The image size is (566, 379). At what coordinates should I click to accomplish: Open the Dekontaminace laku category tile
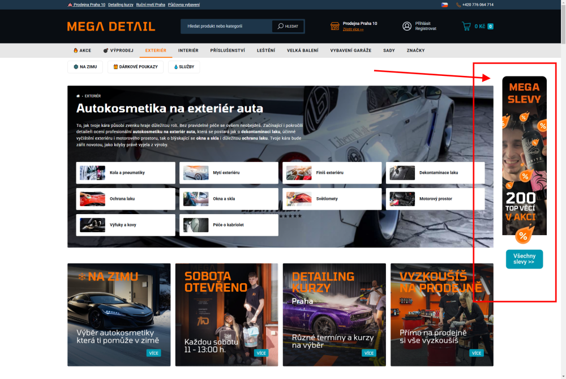click(x=435, y=173)
